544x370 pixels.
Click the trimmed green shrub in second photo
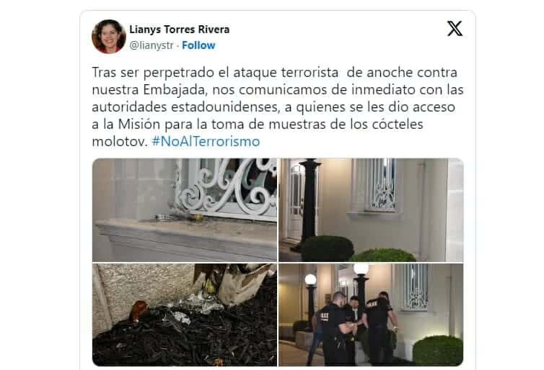point(327,248)
